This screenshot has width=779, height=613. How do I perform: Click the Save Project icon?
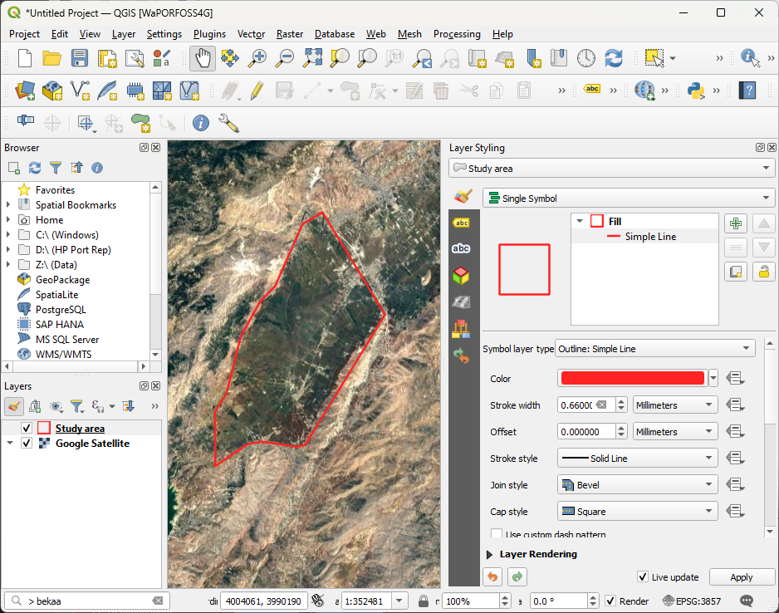click(x=79, y=57)
